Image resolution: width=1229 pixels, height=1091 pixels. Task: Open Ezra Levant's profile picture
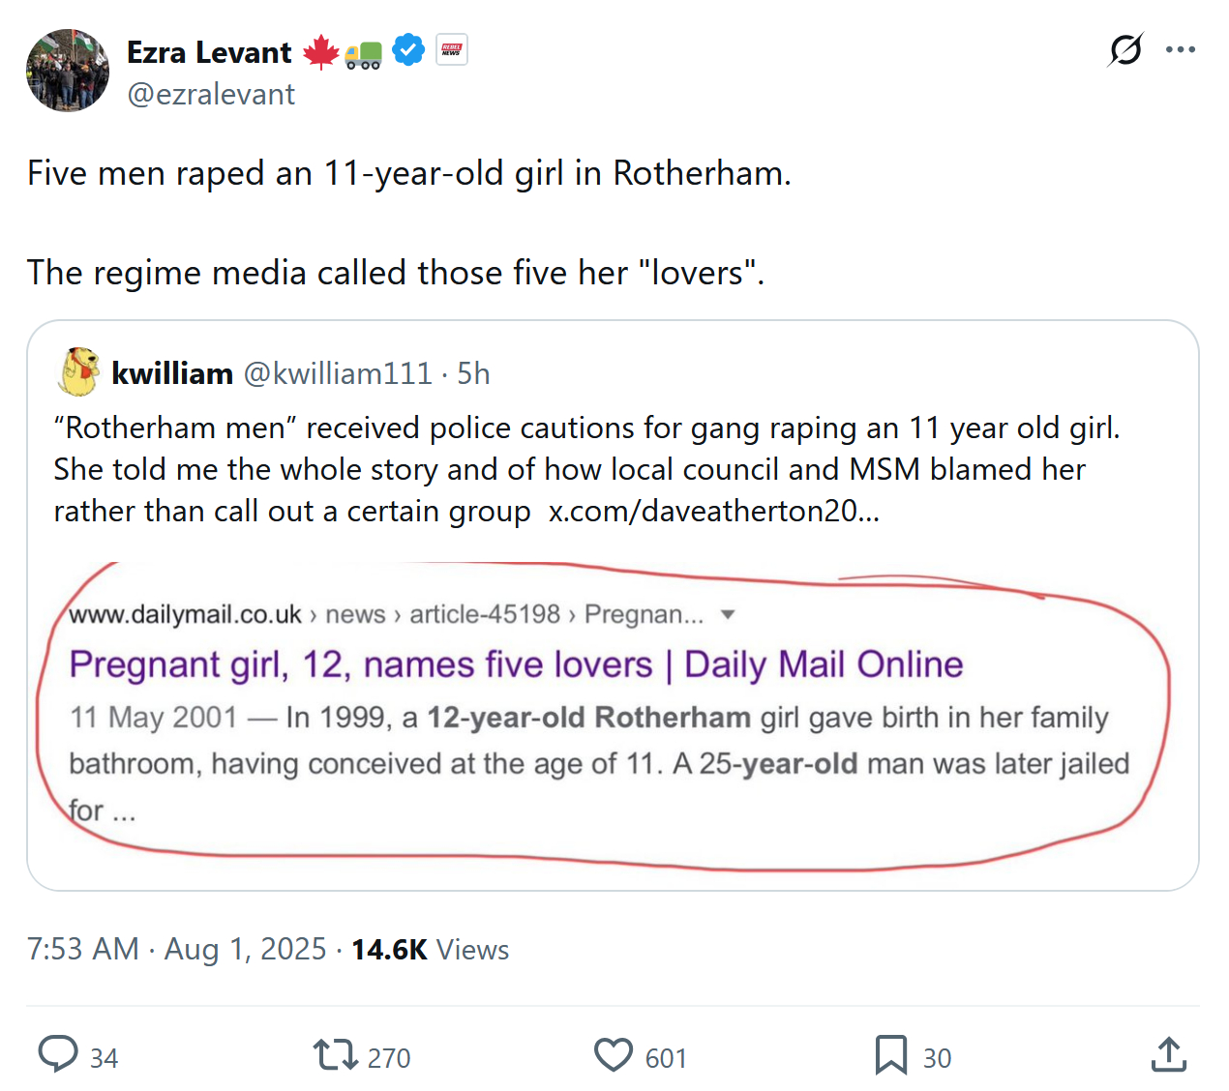click(68, 71)
